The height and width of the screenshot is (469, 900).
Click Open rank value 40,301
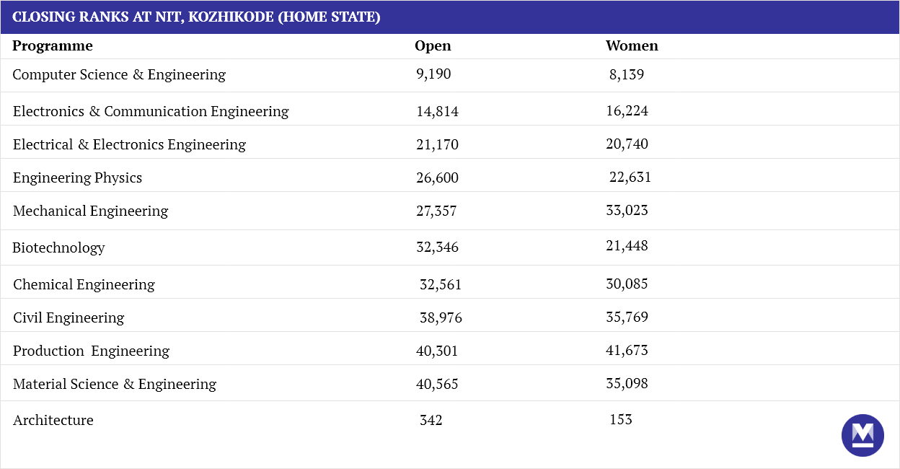coord(437,351)
